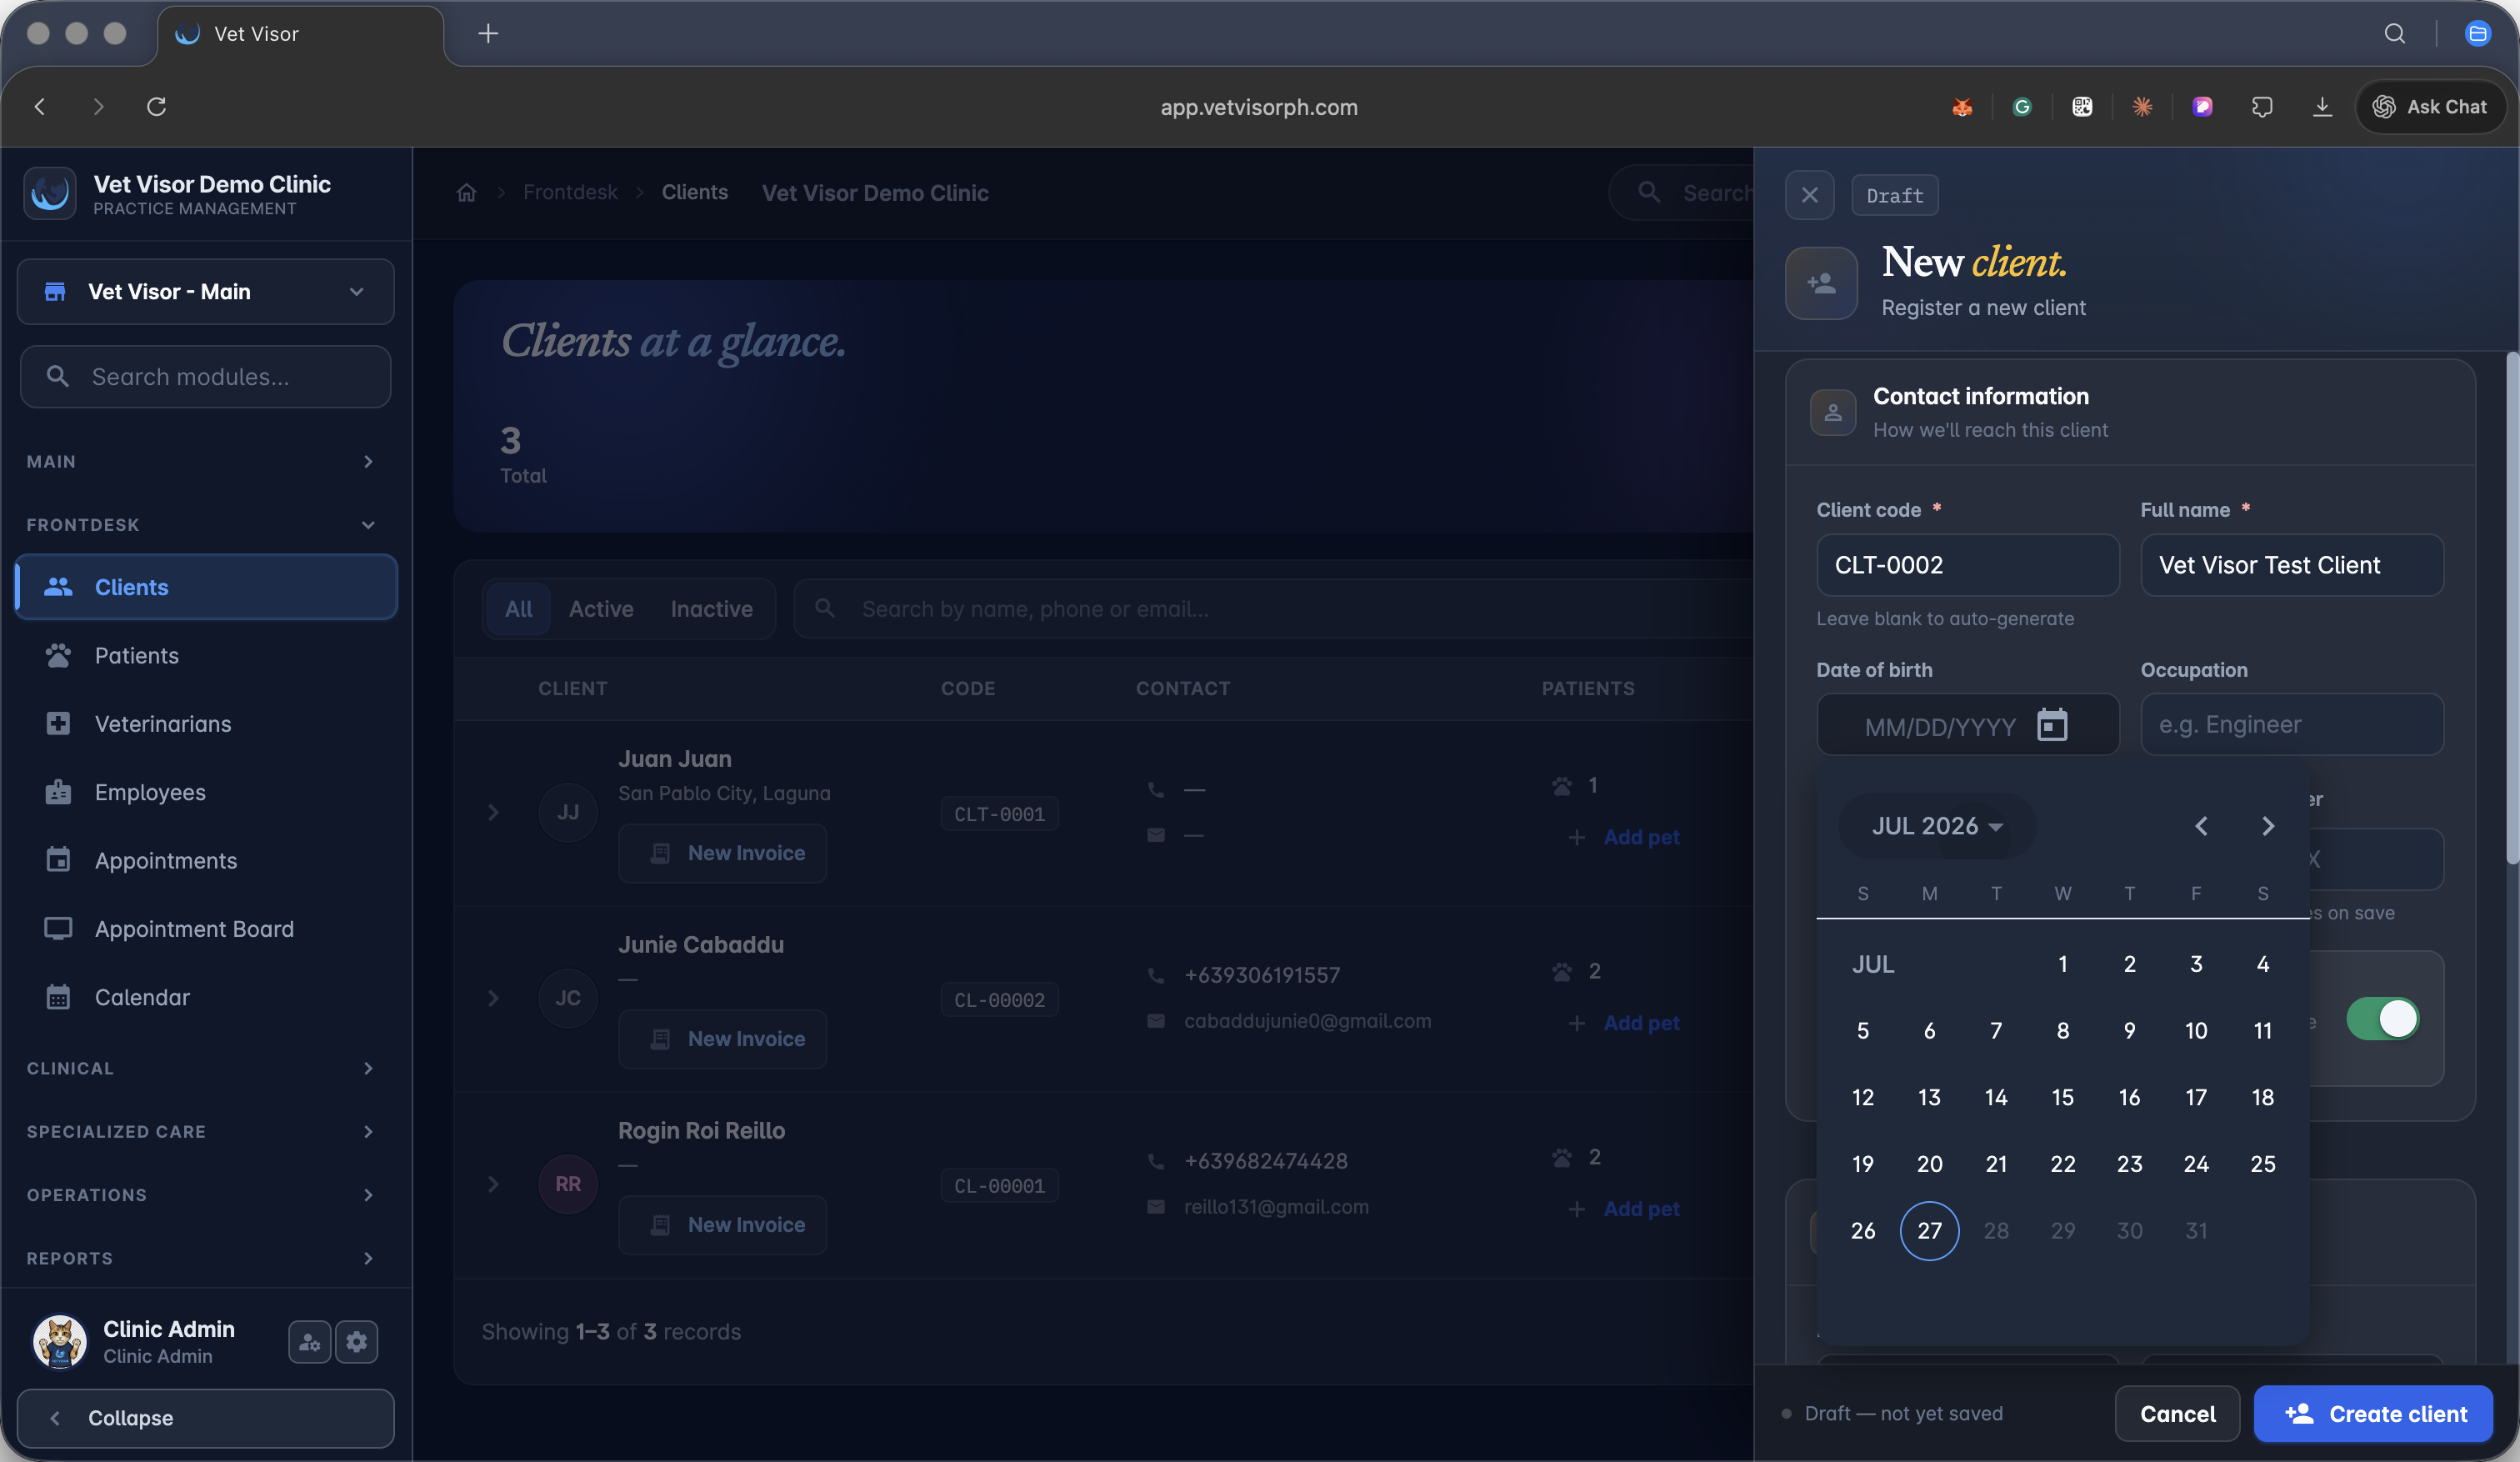Click the fox extension icon
Viewport: 2520px width, 1462px height.
click(x=1962, y=107)
